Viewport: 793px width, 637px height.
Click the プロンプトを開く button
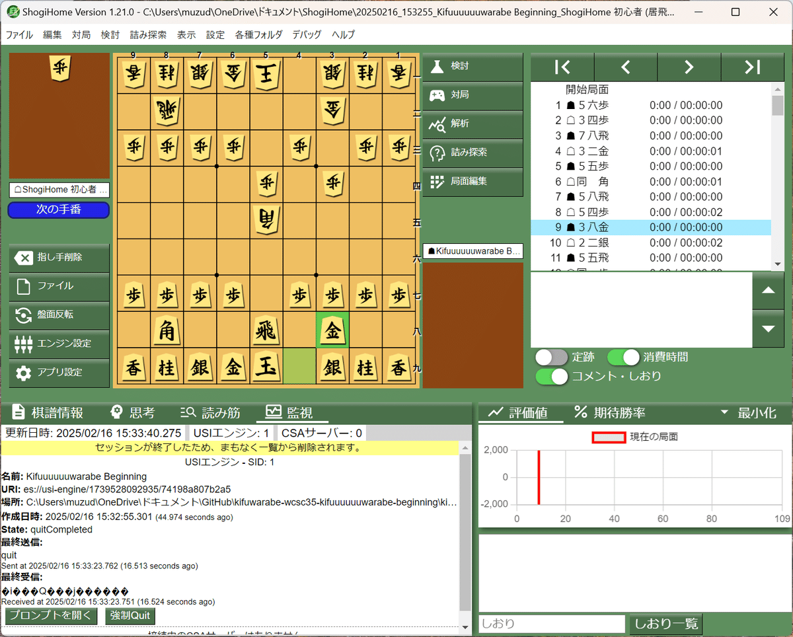(x=52, y=616)
